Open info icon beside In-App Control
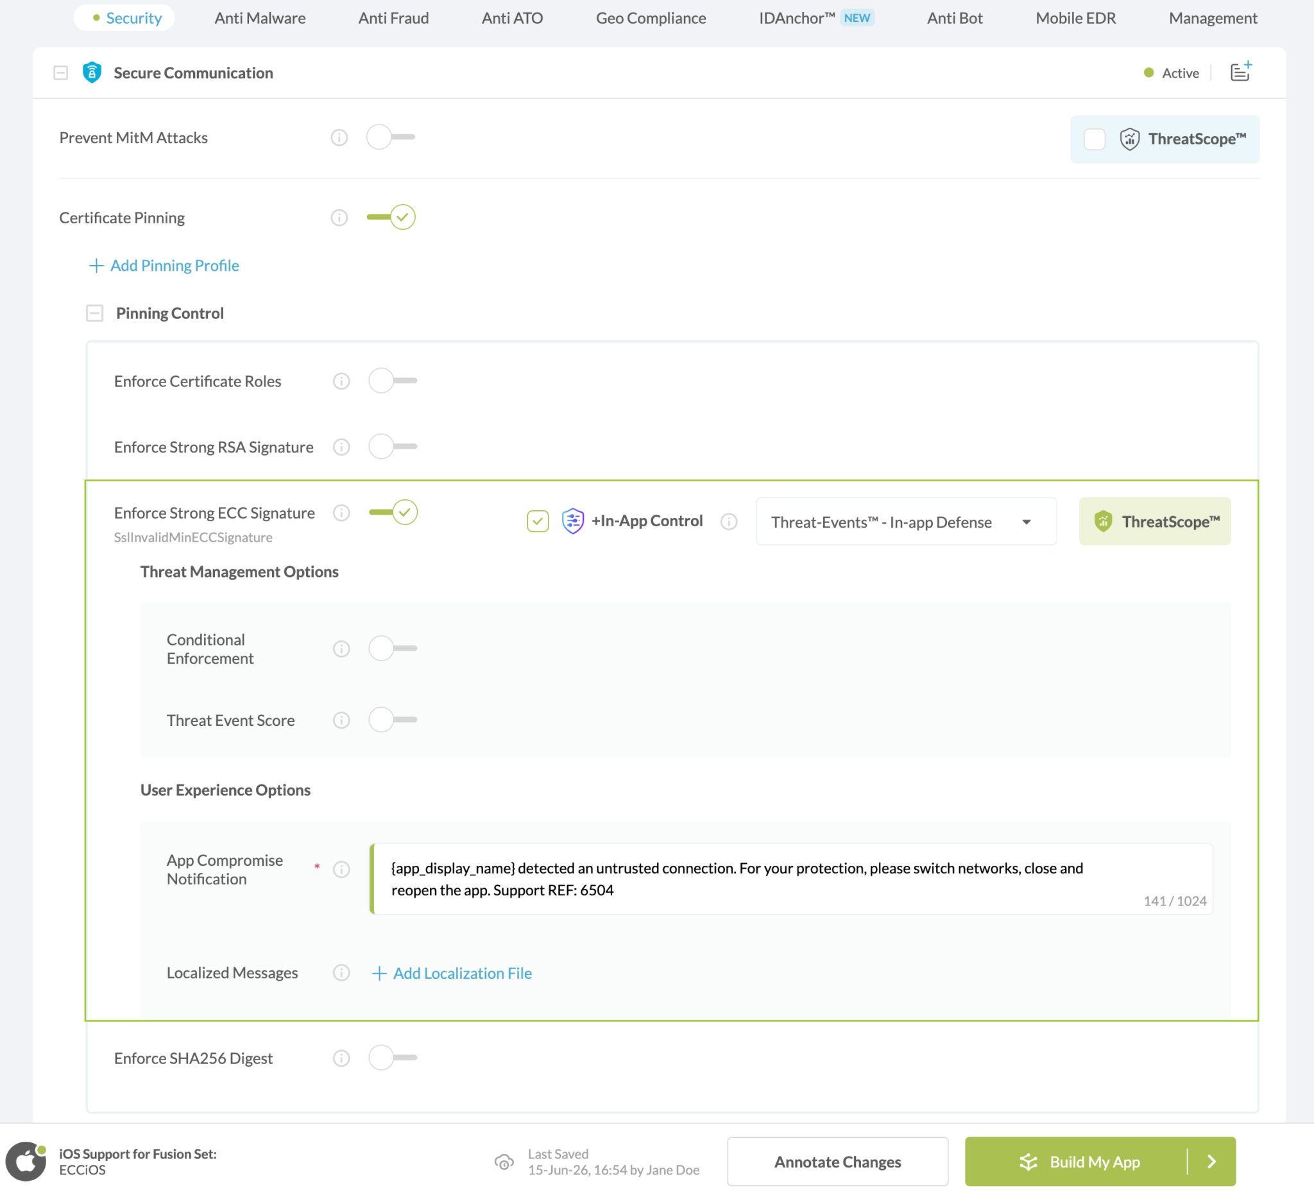This screenshot has height=1195, width=1314. (x=729, y=522)
